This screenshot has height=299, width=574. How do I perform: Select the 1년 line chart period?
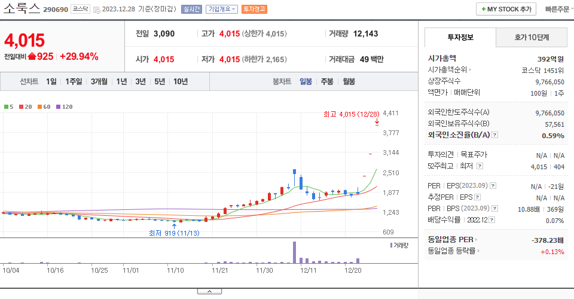click(121, 81)
